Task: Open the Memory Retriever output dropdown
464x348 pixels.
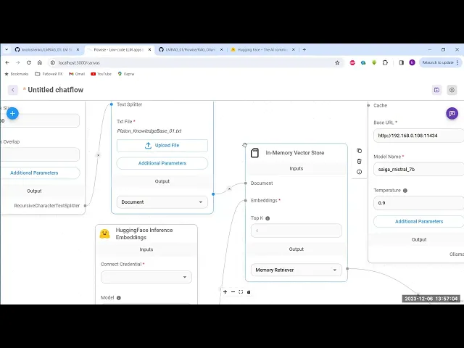Action: tap(297, 270)
